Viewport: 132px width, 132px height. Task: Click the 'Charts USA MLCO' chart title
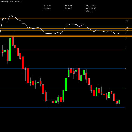(16, 2)
